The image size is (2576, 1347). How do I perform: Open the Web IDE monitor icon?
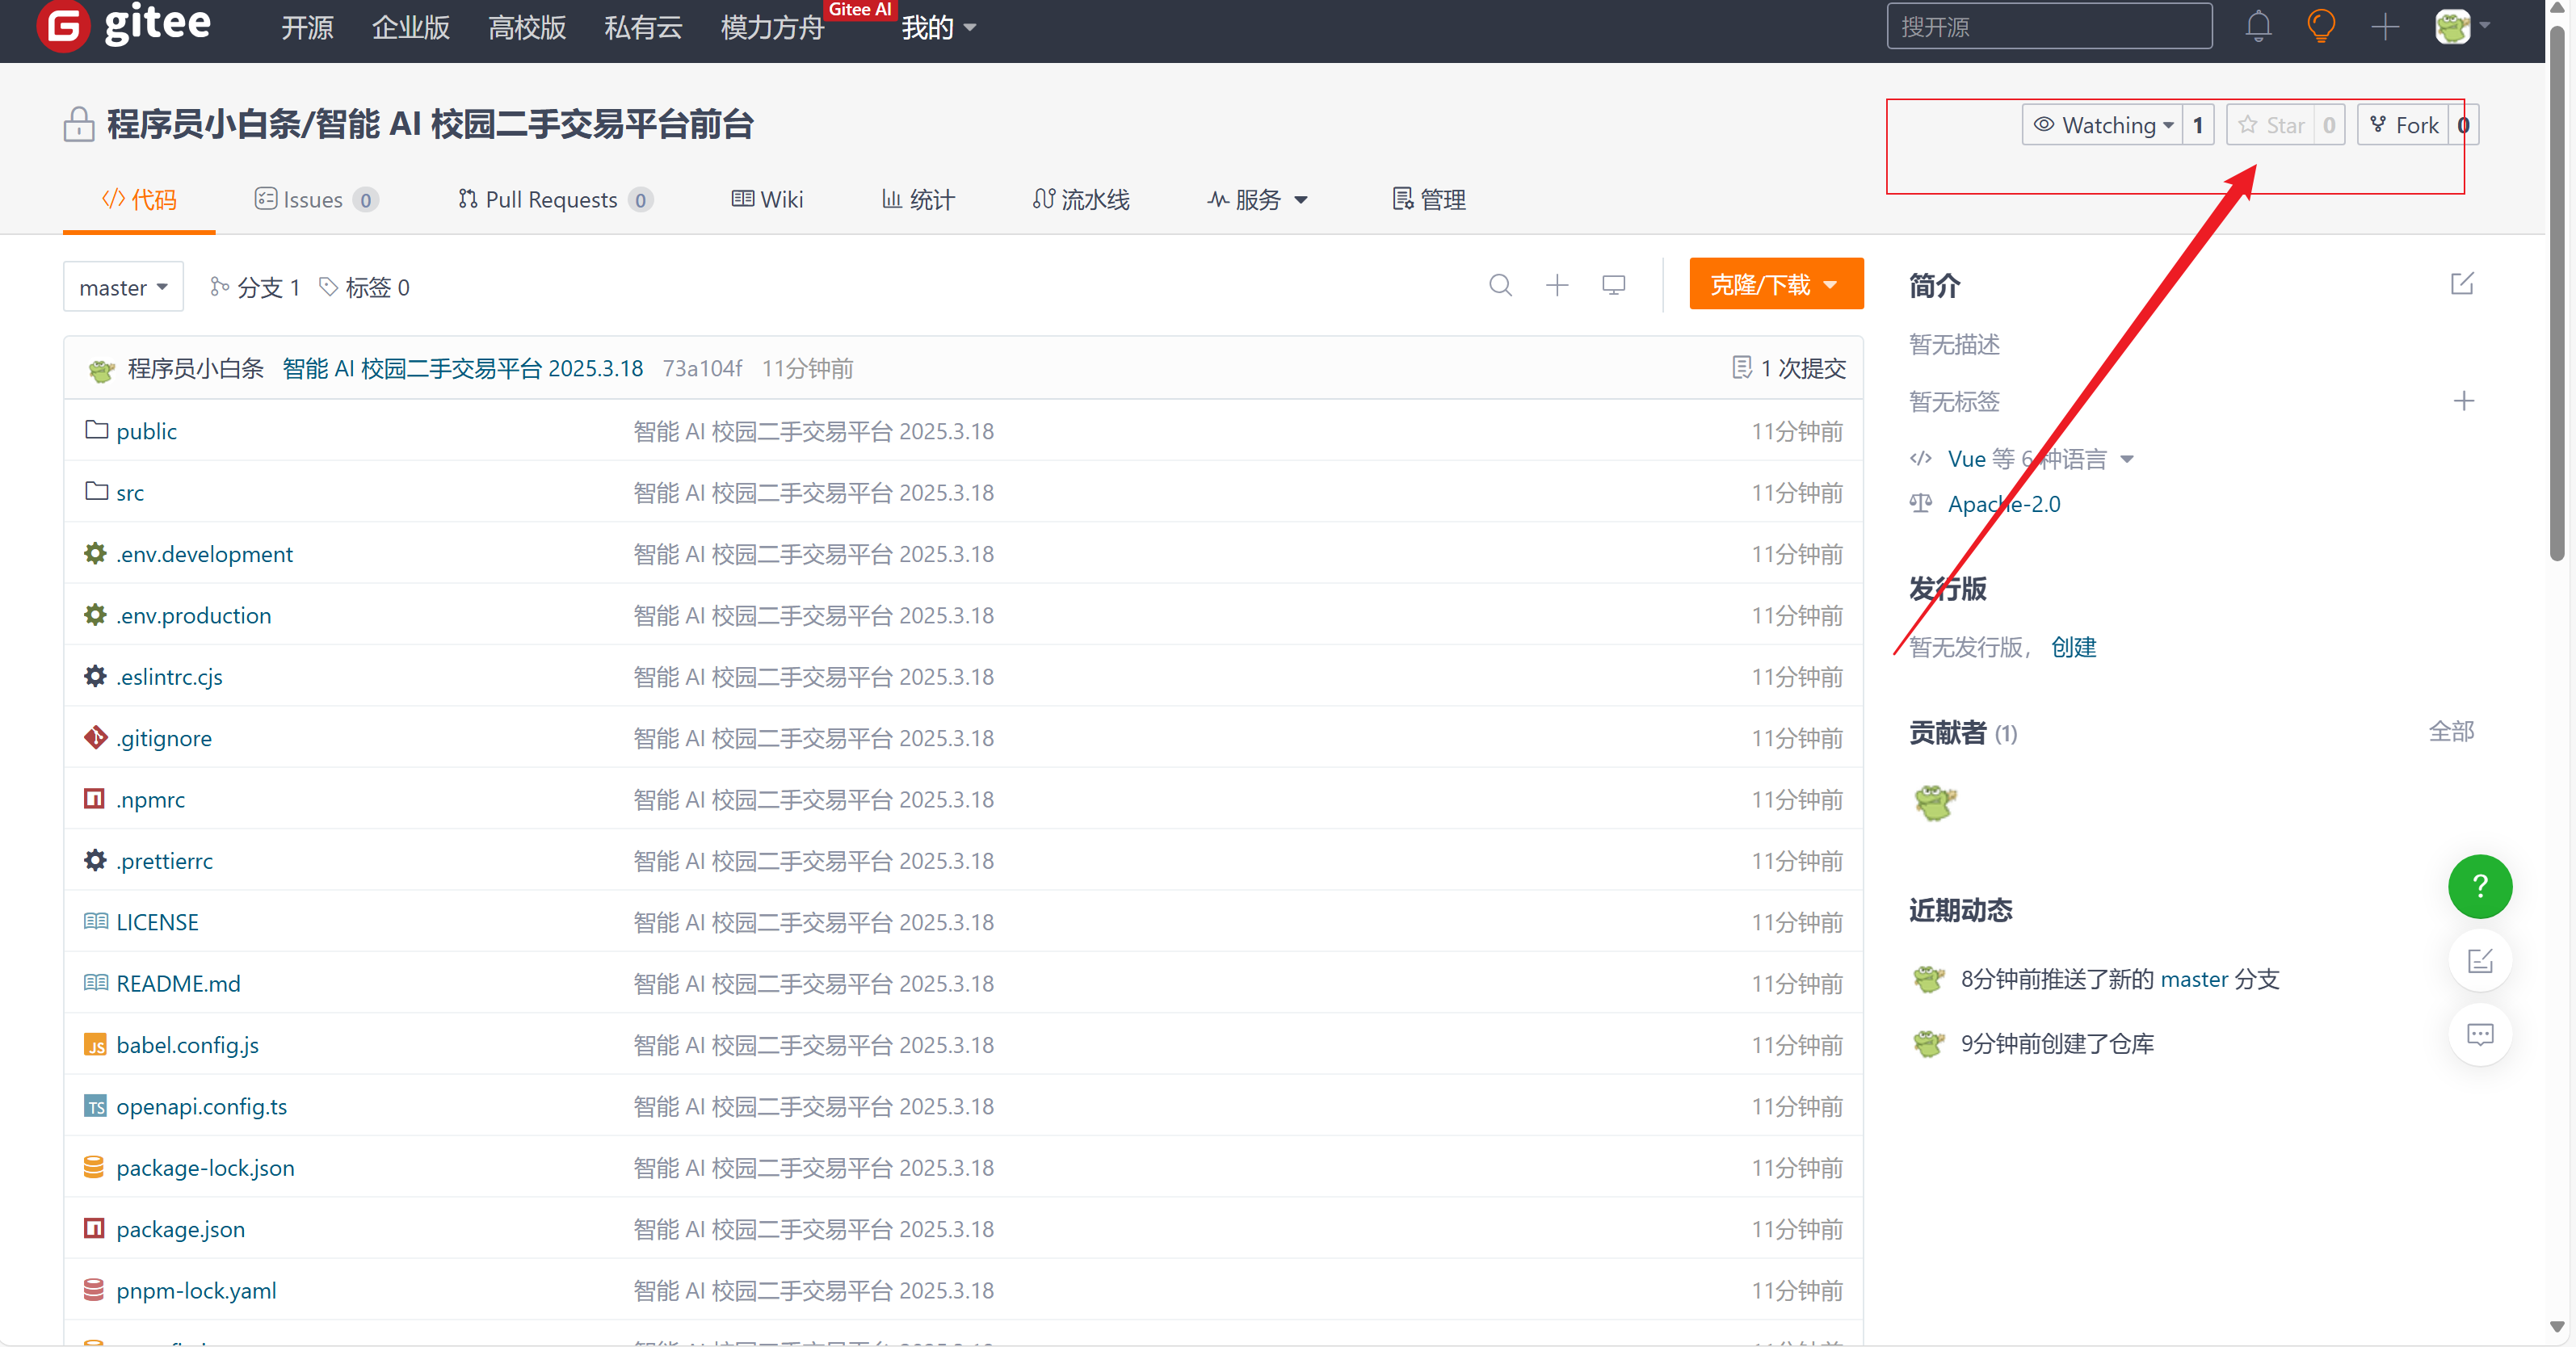click(x=1612, y=285)
